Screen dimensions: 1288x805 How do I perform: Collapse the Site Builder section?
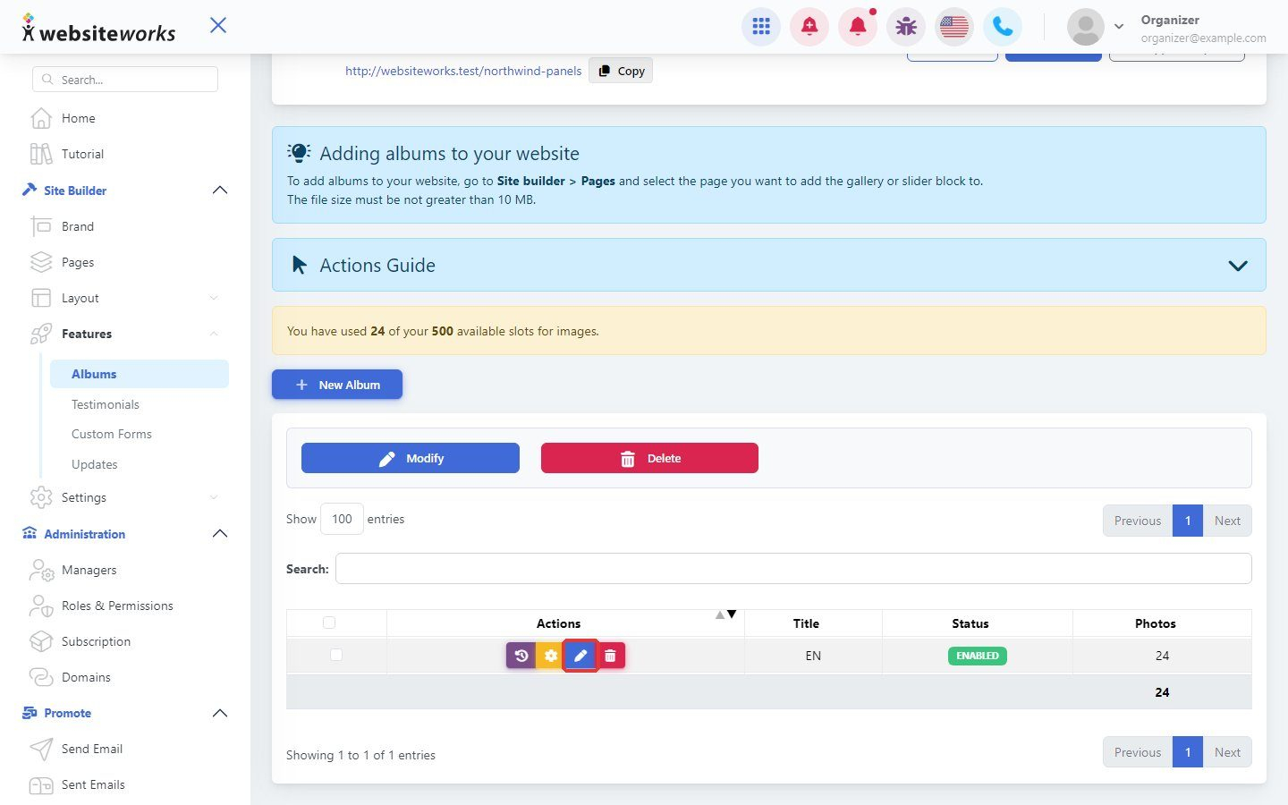click(x=220, y=191)
